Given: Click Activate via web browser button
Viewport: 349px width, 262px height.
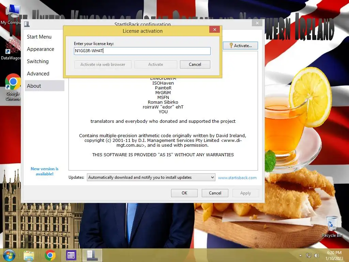Looking at the screenshot, I should [x=103, y=64].
